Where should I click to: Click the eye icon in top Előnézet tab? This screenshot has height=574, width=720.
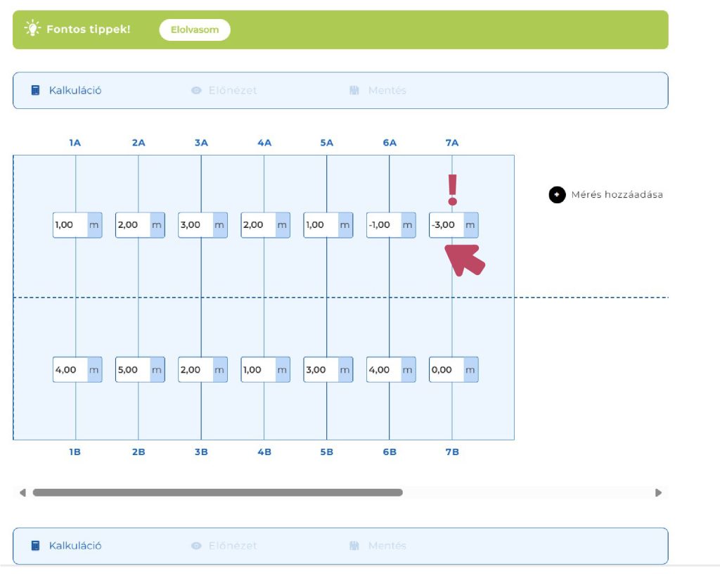(196, 91)
